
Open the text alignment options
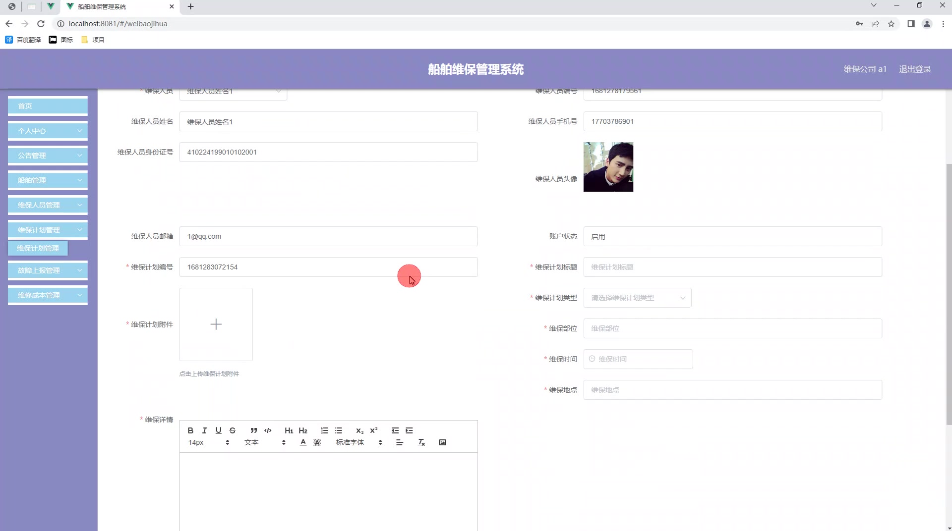[x=400, y=442]
